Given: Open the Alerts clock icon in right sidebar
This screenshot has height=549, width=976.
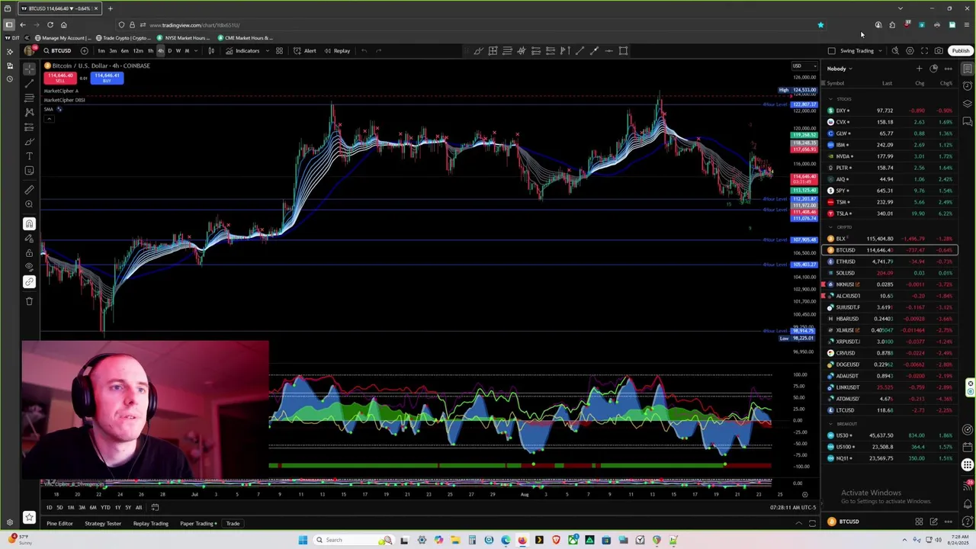Looking at the screenshot, I should click(x=967, y=85).
